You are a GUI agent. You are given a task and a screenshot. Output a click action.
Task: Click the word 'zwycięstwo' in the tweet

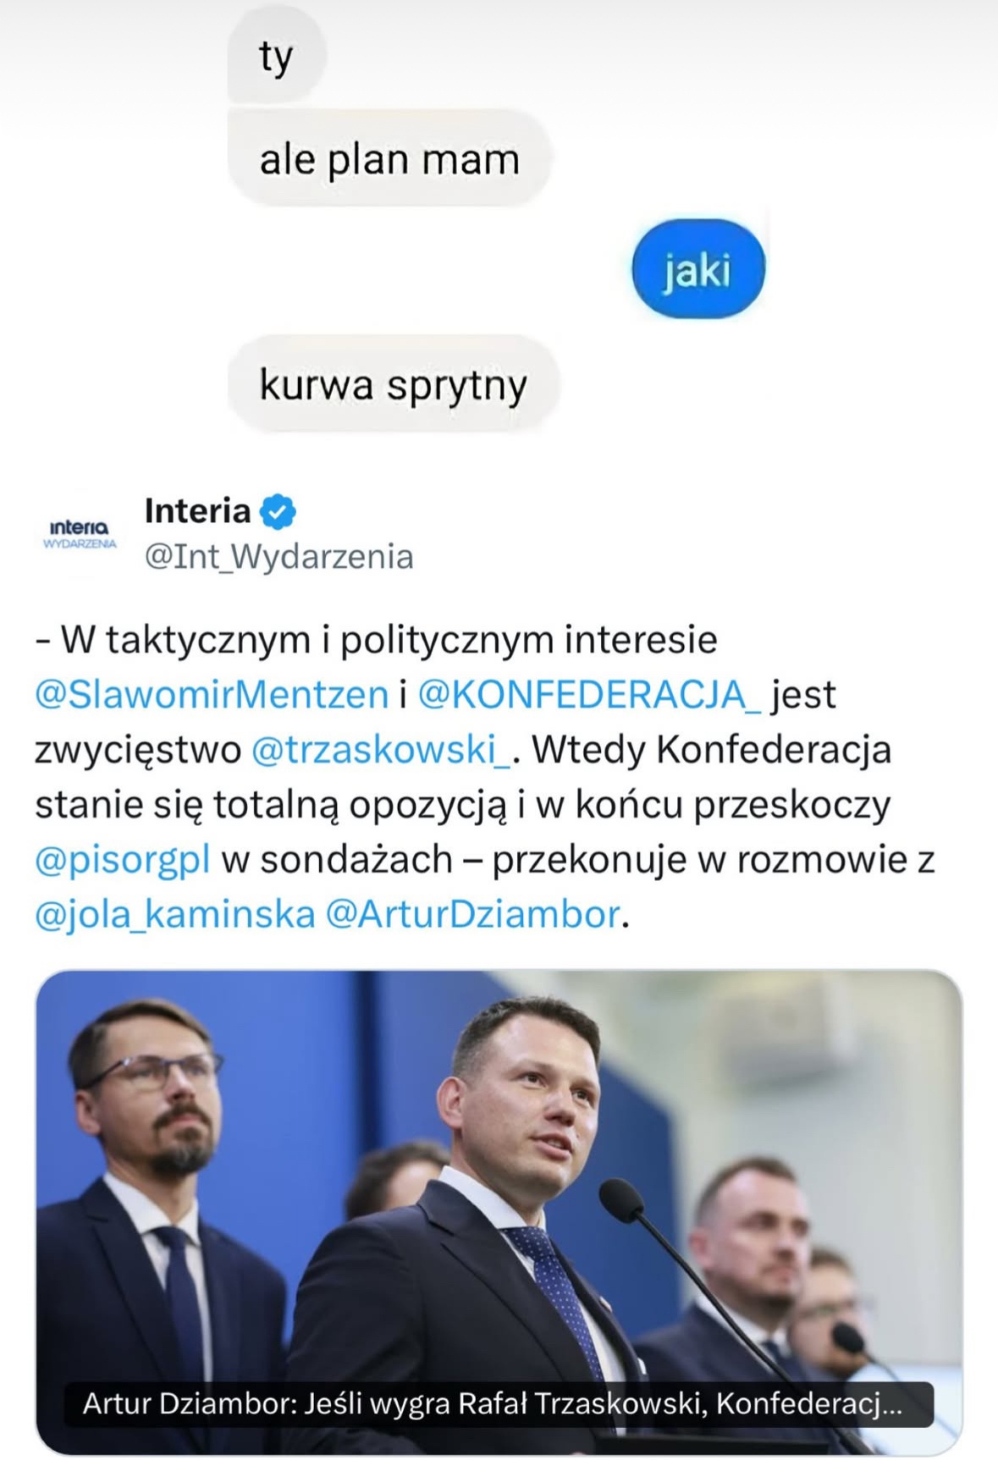click(138, 750)
